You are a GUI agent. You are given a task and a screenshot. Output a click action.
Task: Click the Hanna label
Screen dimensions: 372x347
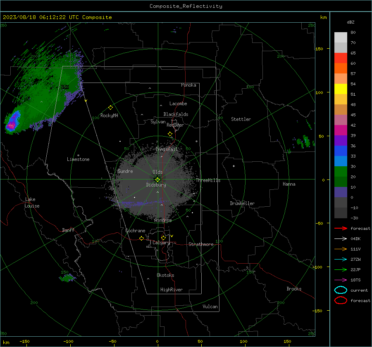289,184
